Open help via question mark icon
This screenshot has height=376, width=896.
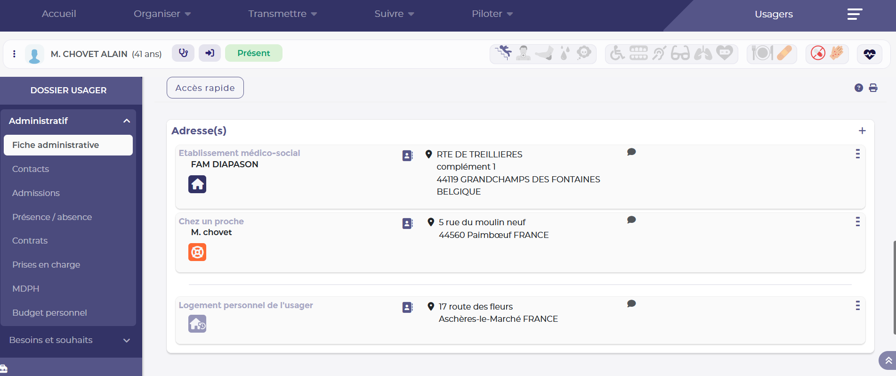tap(858, 88)
